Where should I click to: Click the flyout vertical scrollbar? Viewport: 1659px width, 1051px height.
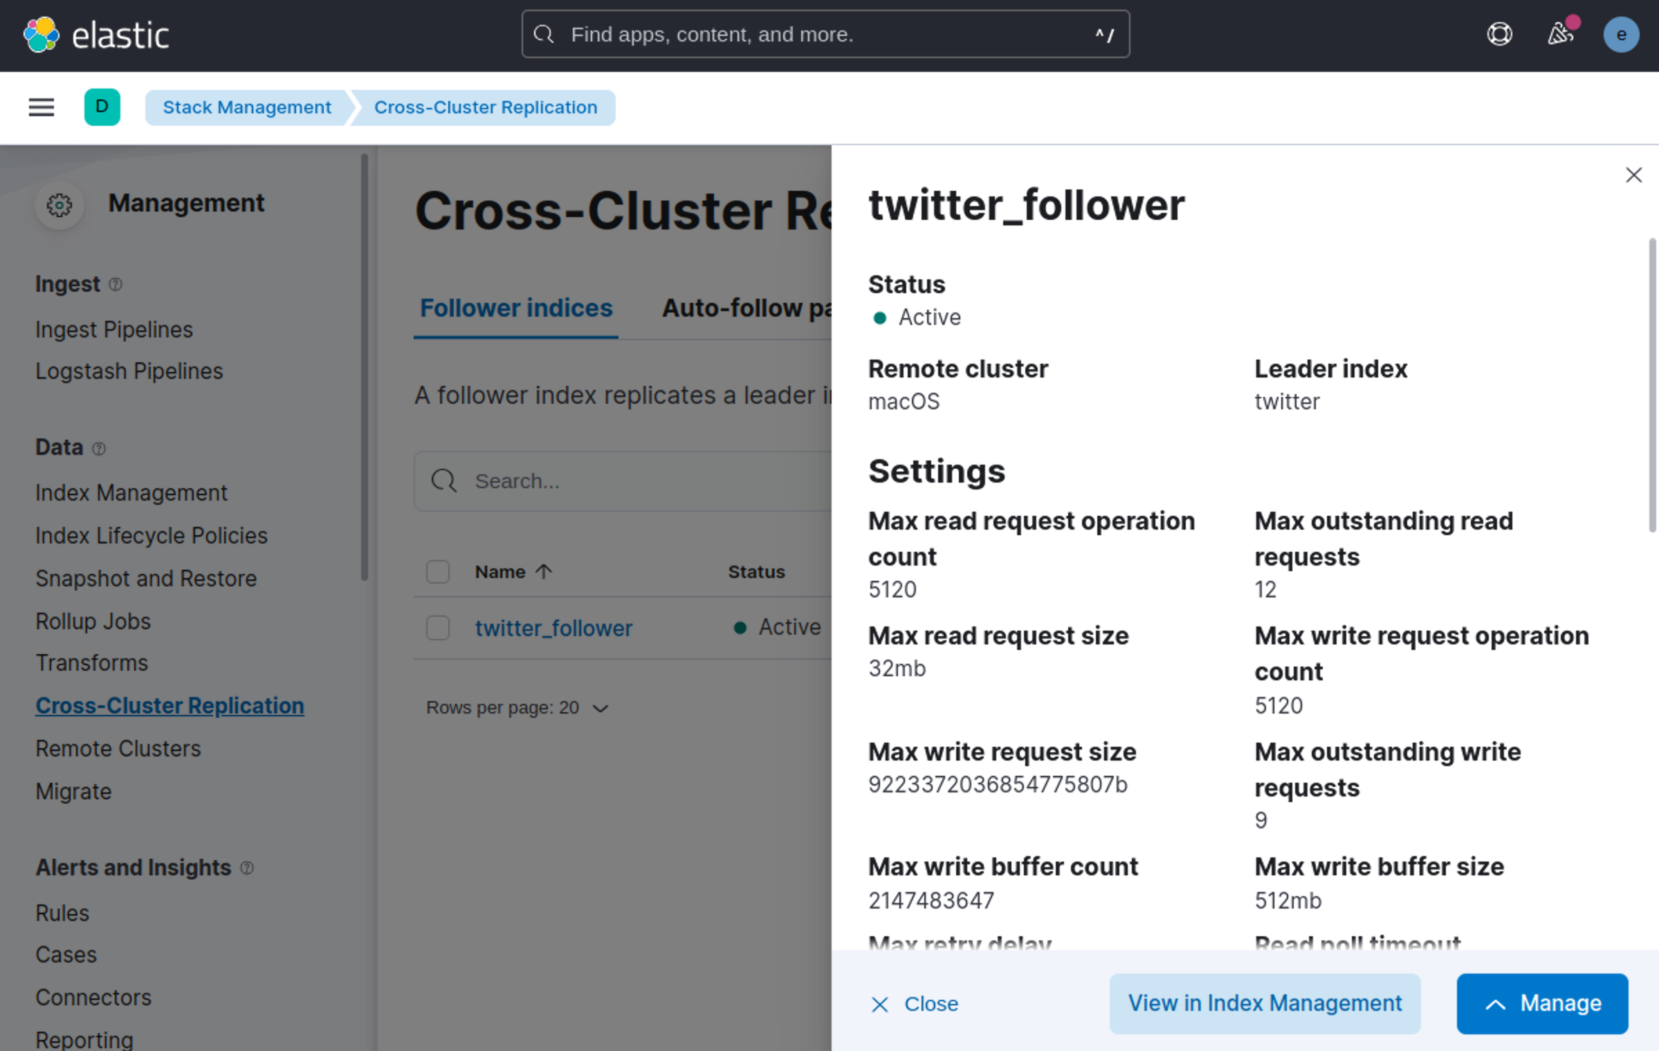pos(1652,386)
